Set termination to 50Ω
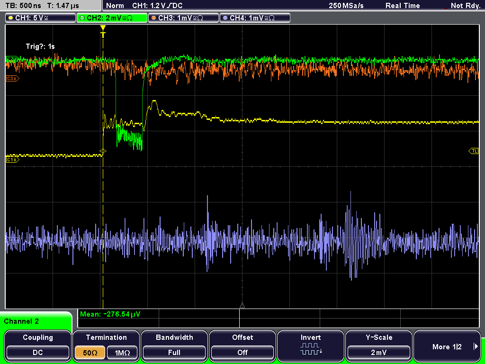This screenshot has height=364, width=485. (x=90, y=352)
